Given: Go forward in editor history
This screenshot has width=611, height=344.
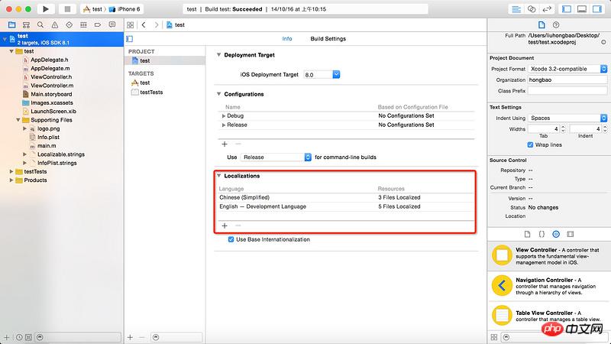Looking at the screenshot, I should coord(157,25).
